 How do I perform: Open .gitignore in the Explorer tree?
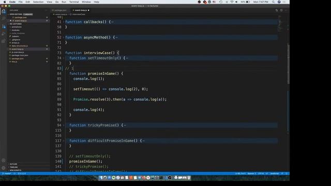tap(16, 40)
